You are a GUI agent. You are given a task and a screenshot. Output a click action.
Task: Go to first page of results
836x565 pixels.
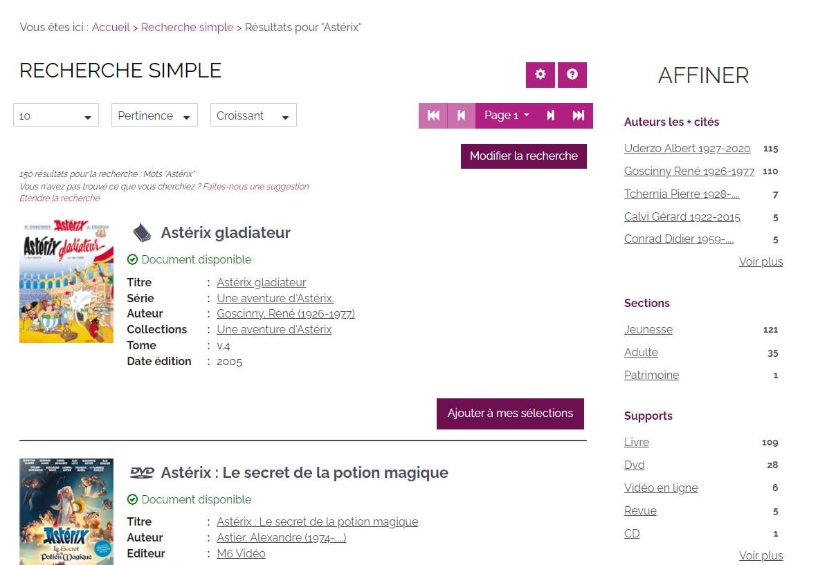click(433, 115)
